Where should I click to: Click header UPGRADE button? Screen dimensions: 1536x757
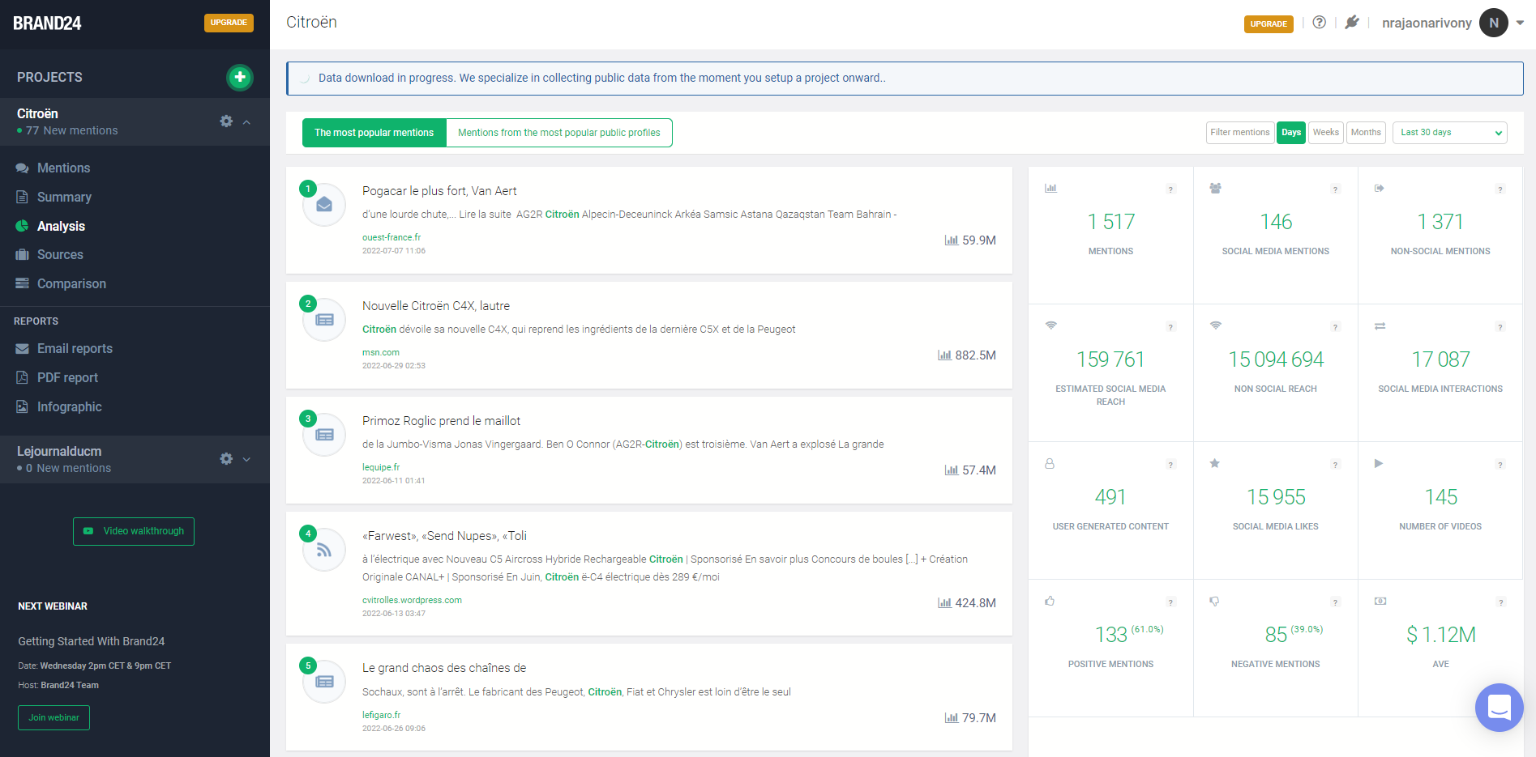(x=1269, y=23)
